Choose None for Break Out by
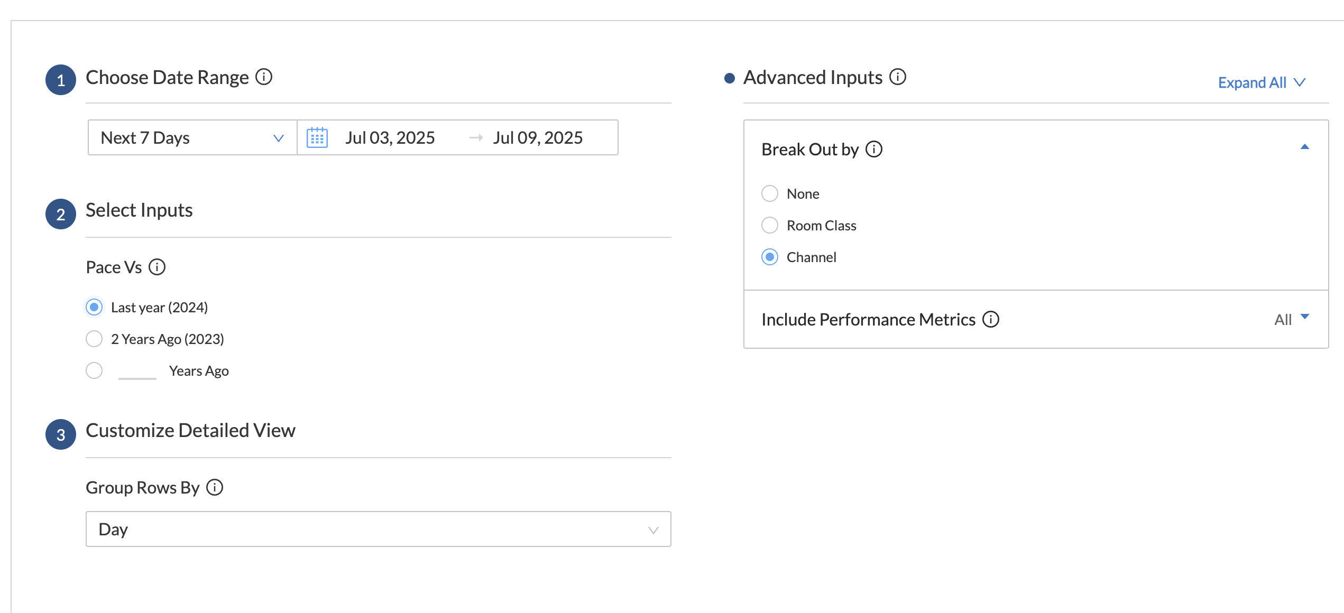This screenshot has height=613, width=1344. click(x=770, y=194)
